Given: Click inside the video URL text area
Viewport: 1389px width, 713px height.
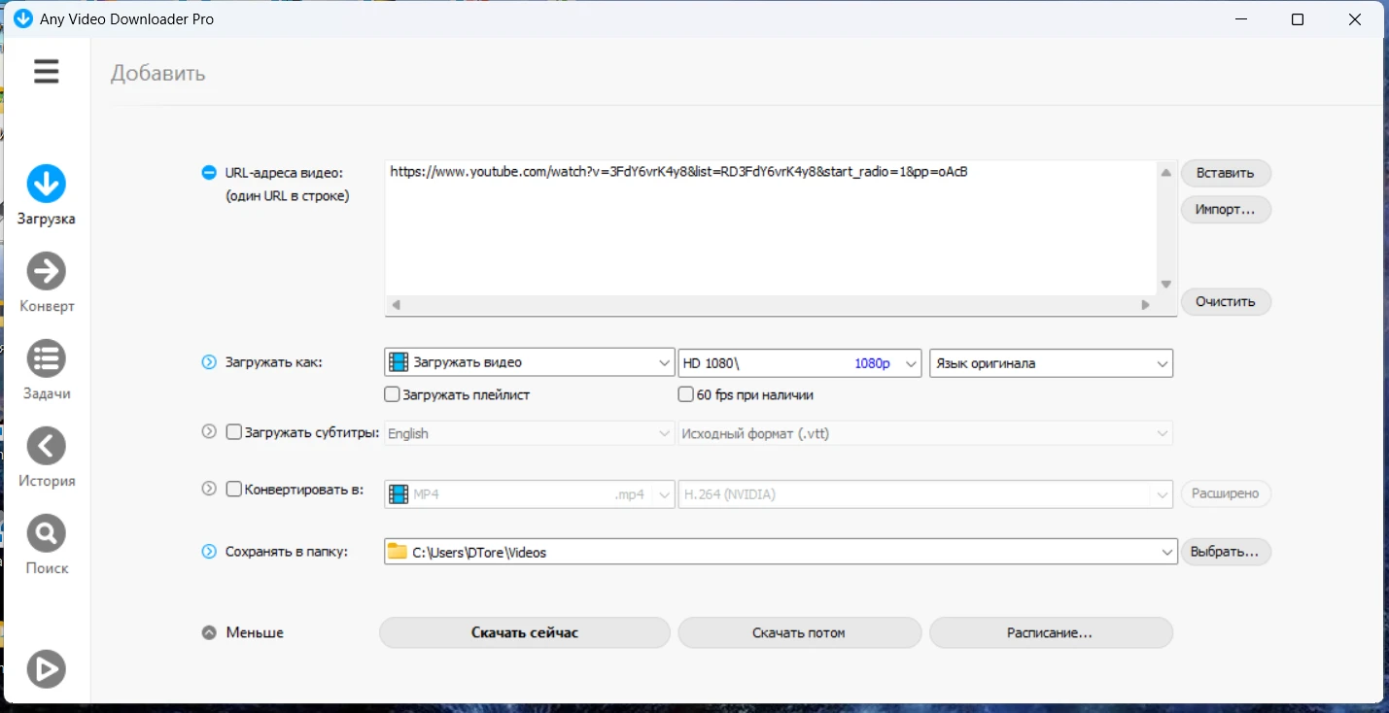Looking at the screenshot, I should [x=768, y=233].
